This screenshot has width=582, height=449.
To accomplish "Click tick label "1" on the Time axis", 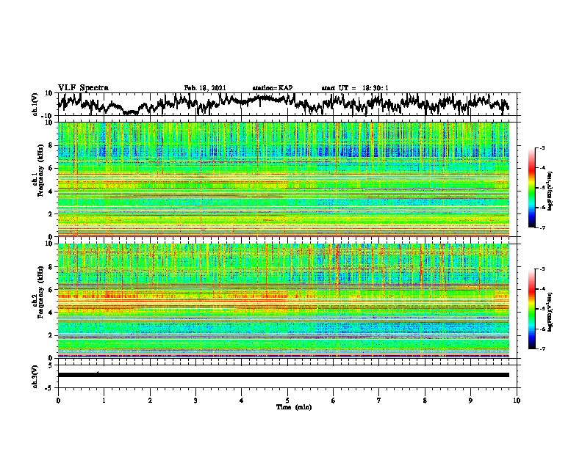I will (104, 401).
